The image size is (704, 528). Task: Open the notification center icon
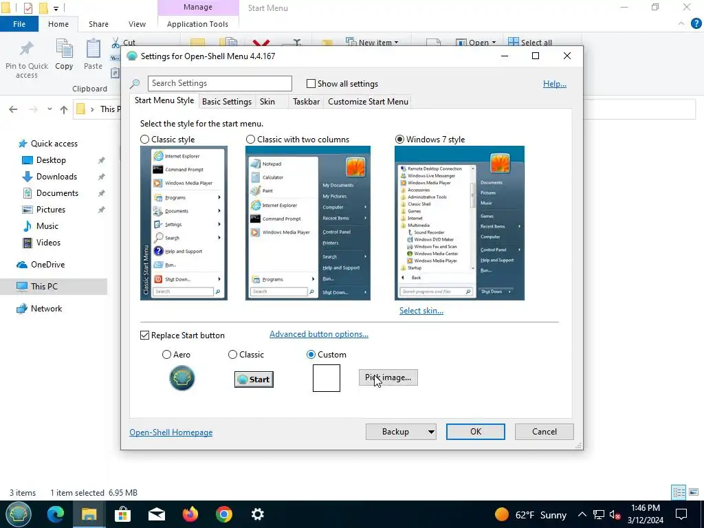(x=681, y=514)
